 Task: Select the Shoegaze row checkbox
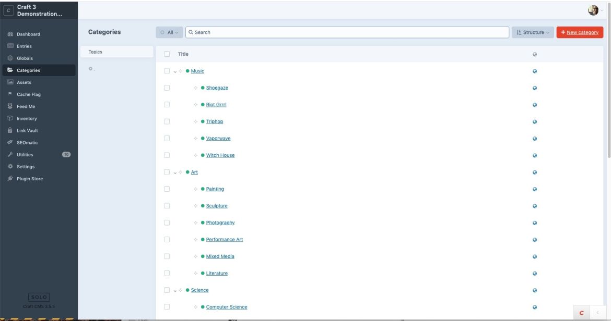click(166, 88)
